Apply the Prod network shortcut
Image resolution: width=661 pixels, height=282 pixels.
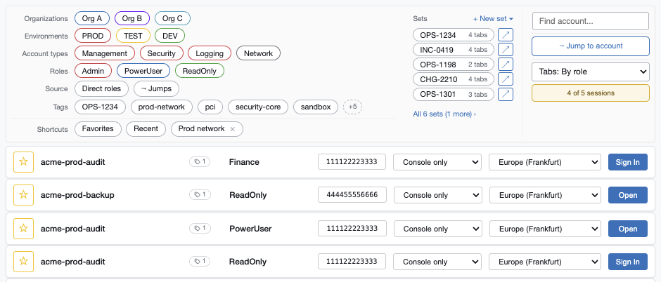pyautogui.click(x=202, y=128)
